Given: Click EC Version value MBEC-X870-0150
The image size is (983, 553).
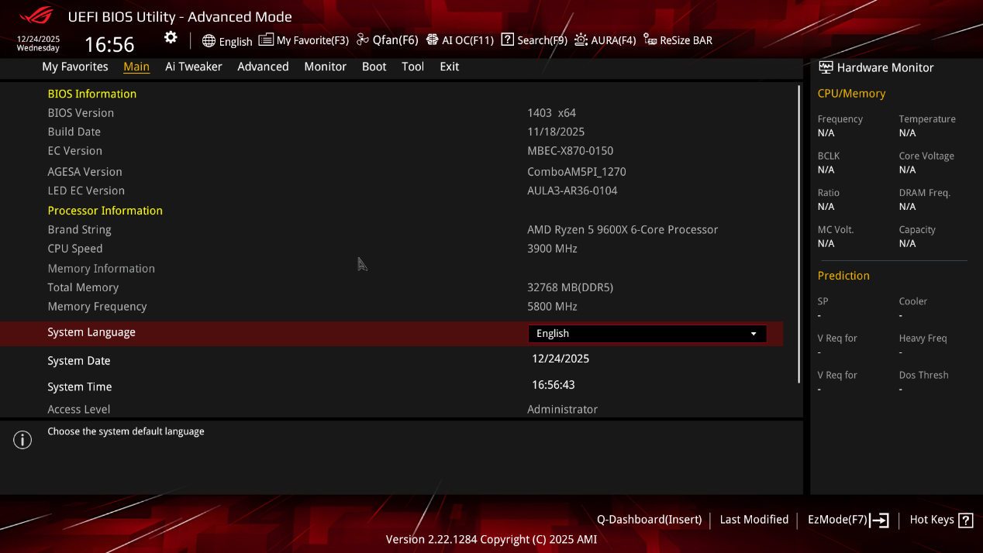Looking at the screenshot, I should click(570, 151).
